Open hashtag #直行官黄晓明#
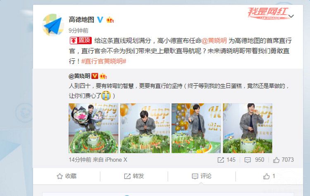The width and height of the screenshot is (310, 196). [104, 61]
